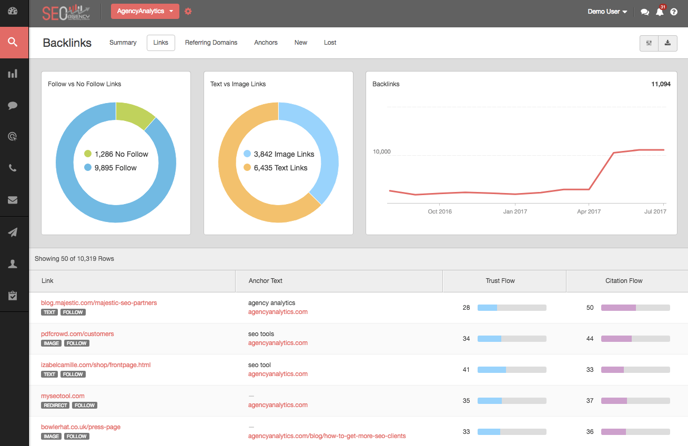Click 'Showing 50 of 10,319 Rows' text
688x446 pixels.
point(74,259)
